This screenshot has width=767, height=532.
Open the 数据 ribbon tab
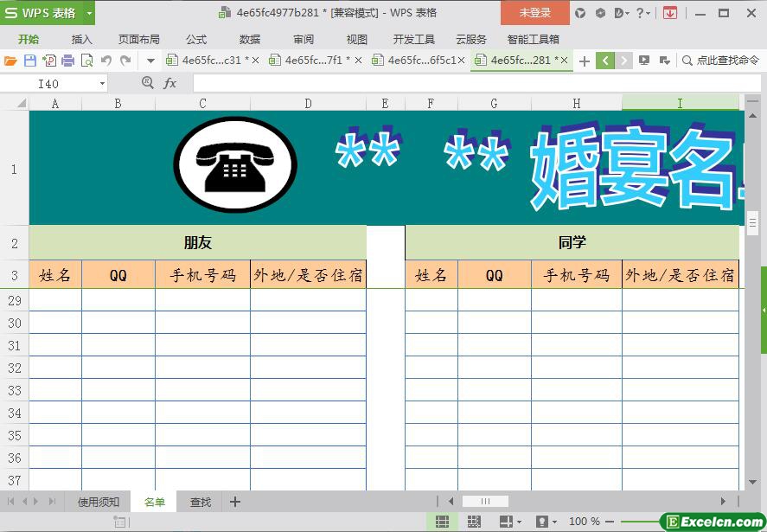click(250, 39)
